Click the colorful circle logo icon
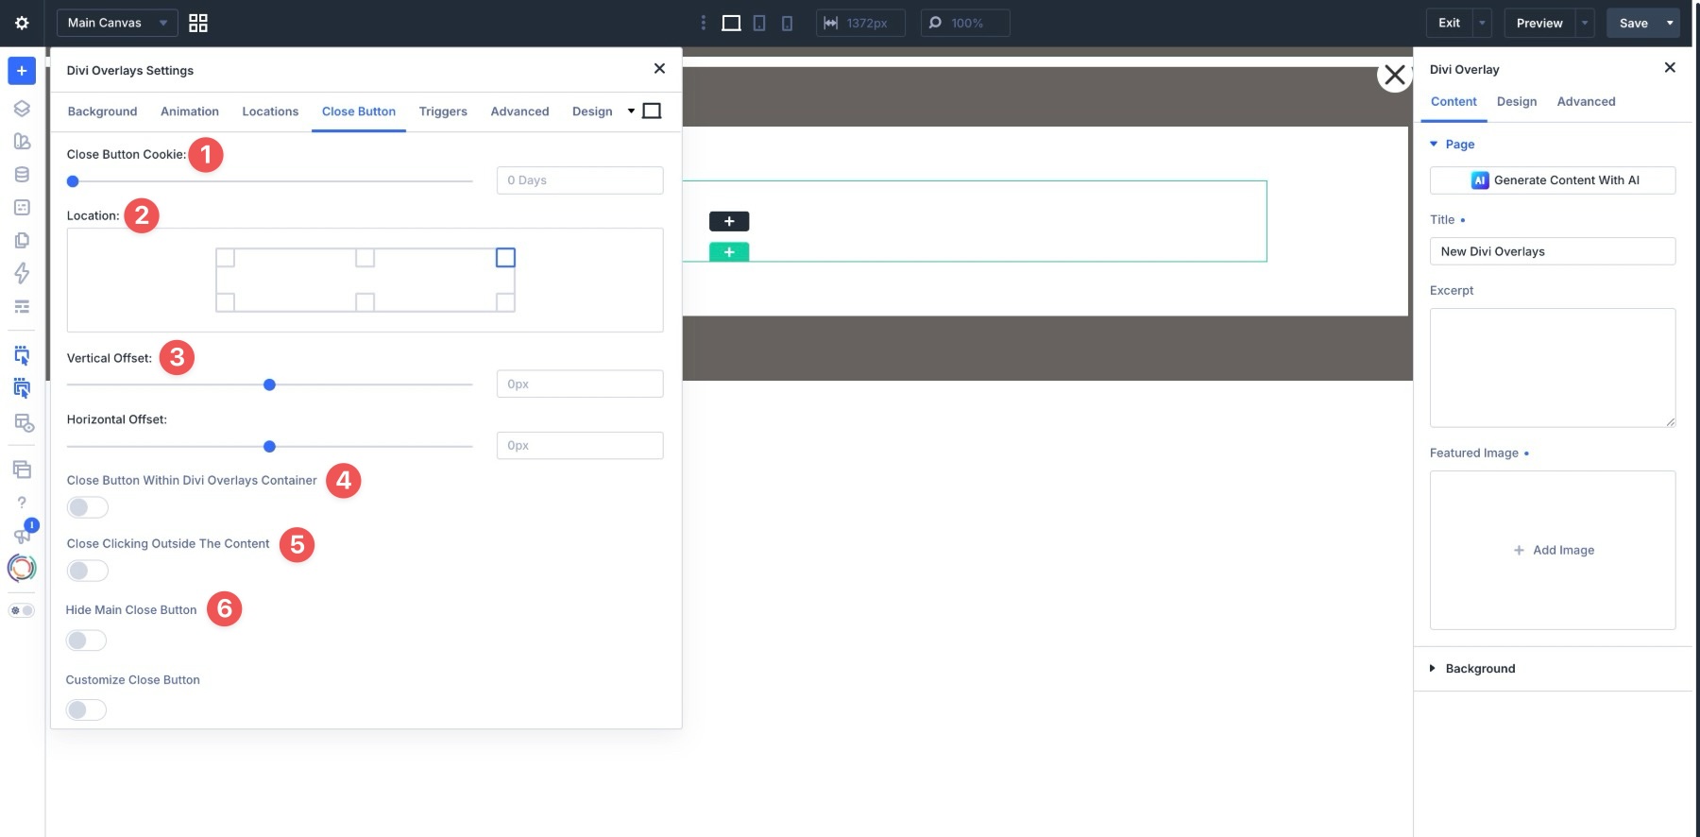 tap(22, 568)
